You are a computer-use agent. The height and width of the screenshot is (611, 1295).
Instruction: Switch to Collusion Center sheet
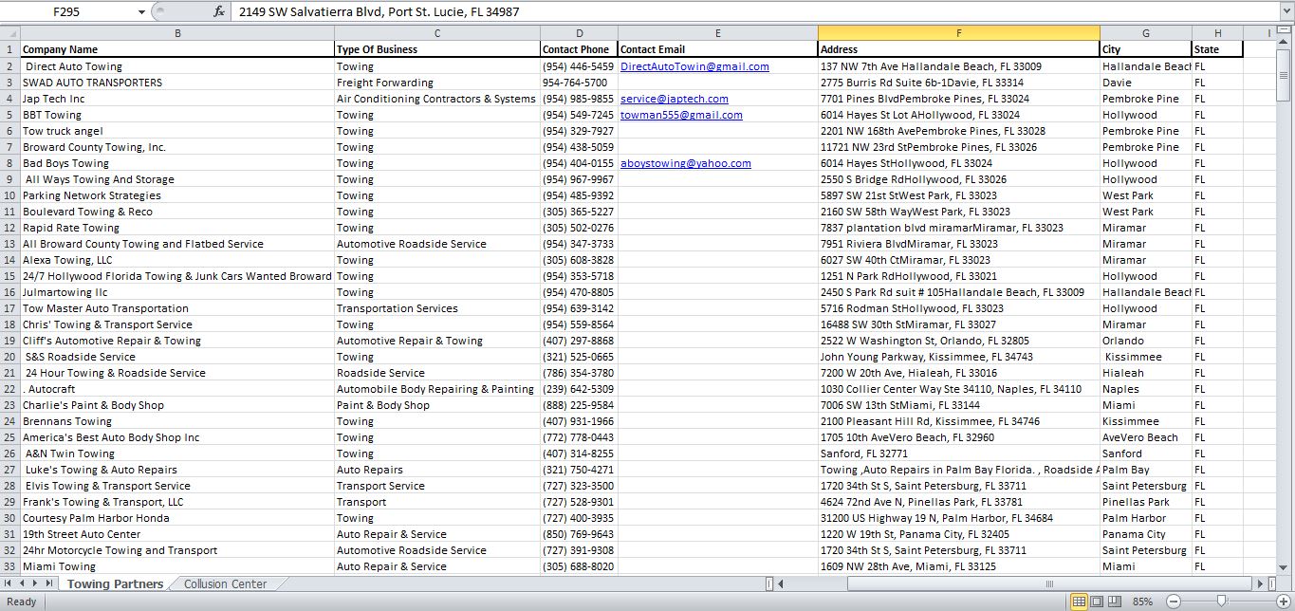coord(225,583)
